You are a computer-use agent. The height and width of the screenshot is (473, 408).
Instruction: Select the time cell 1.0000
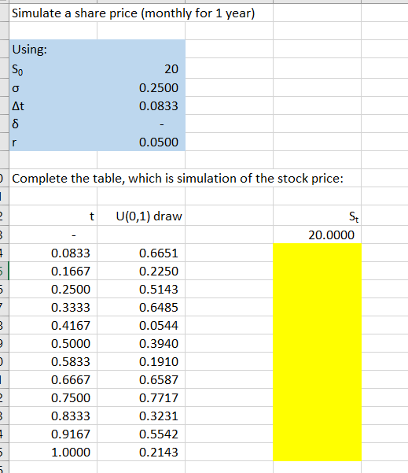(x=53, y=452)
